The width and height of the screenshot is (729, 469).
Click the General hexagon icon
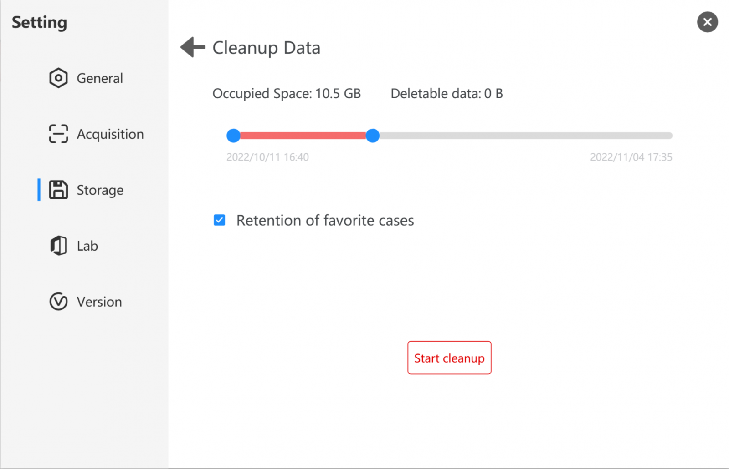click(x=58, y=78)
